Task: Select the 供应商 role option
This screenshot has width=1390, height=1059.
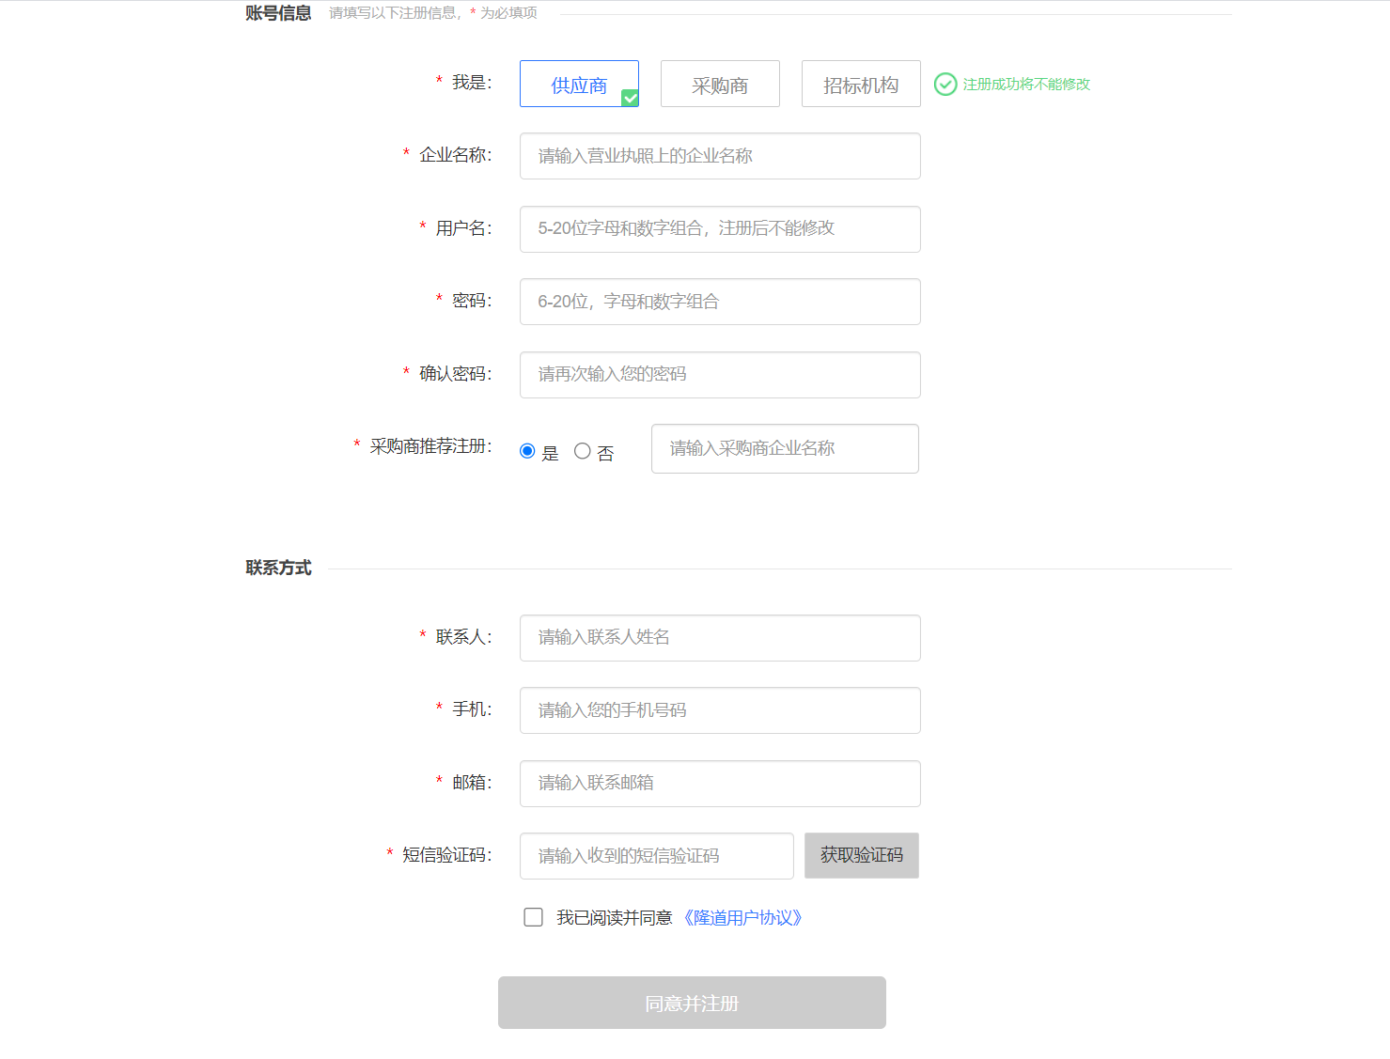Action: 579,84
